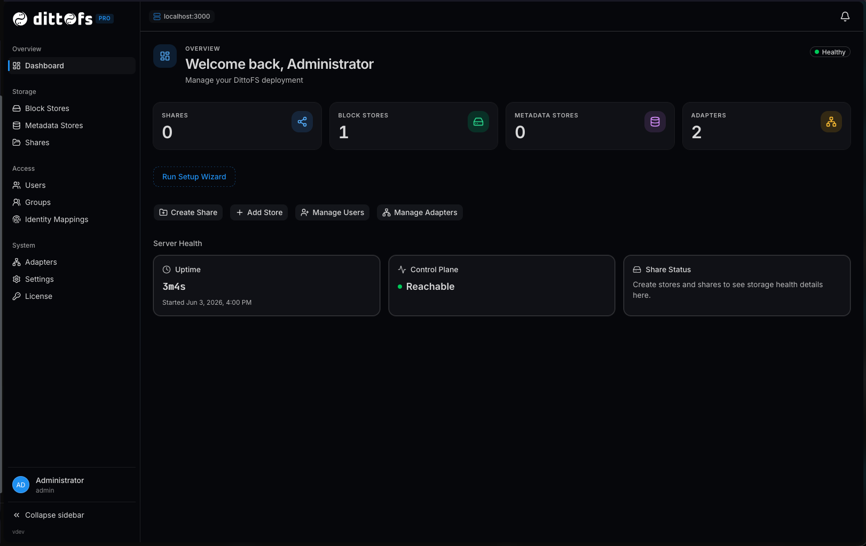Screen dimensions: 866x546
Task: Click the PRO badge next to logo
Action: (x=105, y=18)
